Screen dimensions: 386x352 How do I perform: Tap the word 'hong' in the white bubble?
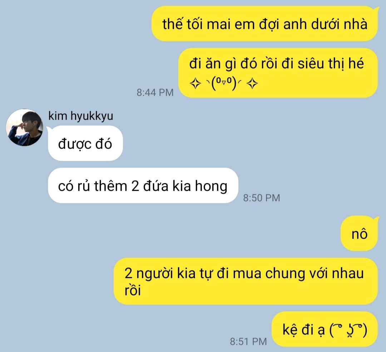[211, 186]
